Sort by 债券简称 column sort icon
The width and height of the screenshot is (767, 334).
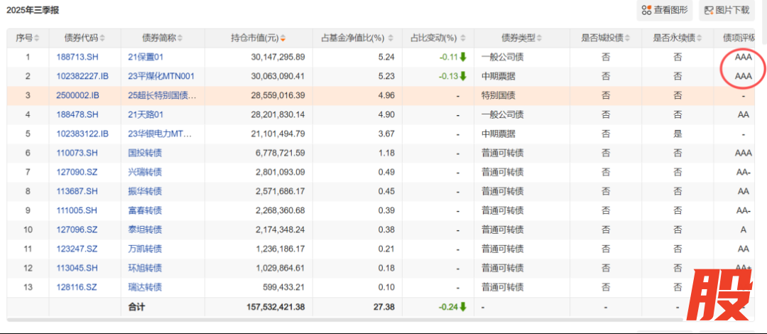point(180,38)
